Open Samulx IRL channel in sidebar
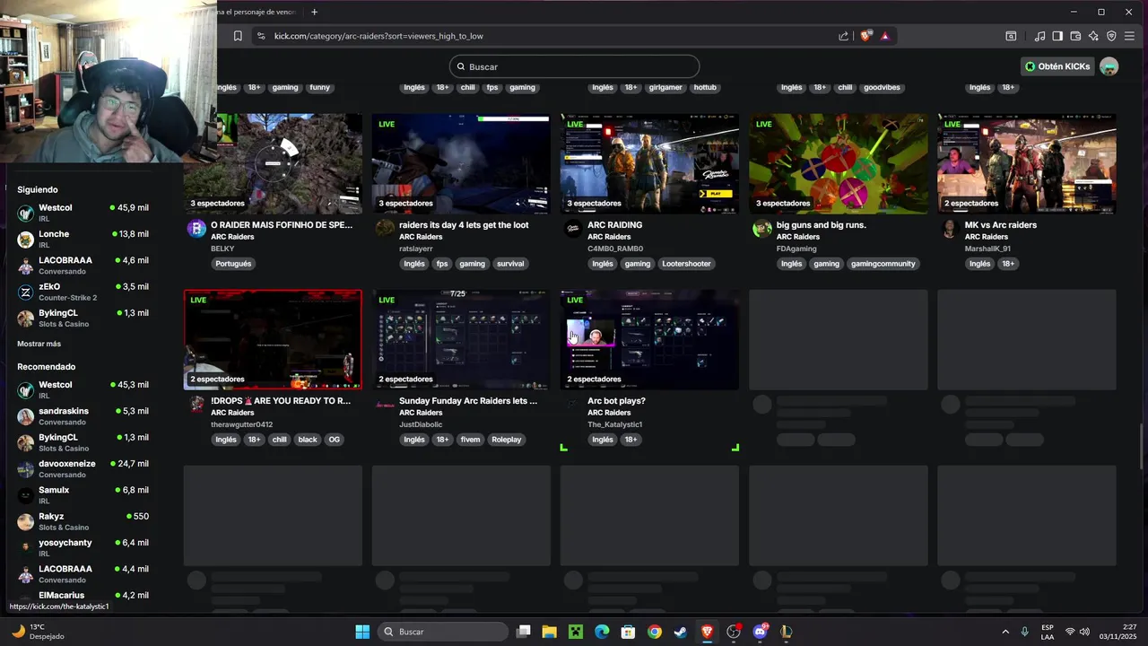This screenshot has width=1148, height=646. coord(83,494)
